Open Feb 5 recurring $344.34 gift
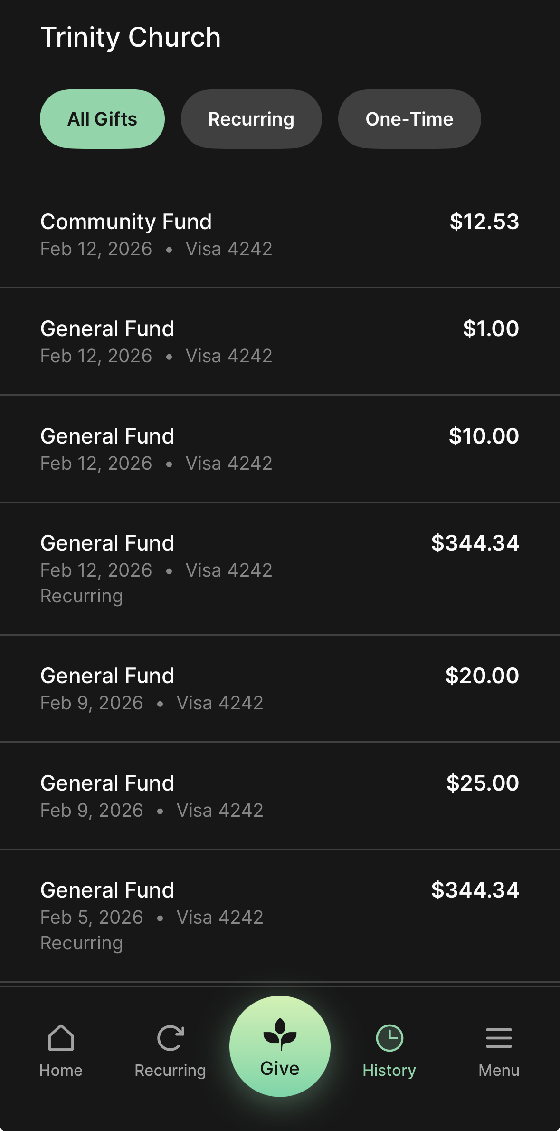 point(280,916)
